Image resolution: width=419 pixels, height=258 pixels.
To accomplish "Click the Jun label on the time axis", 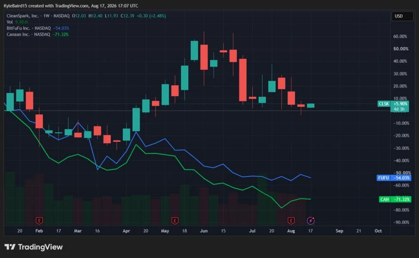I will (x=204, y=231).
